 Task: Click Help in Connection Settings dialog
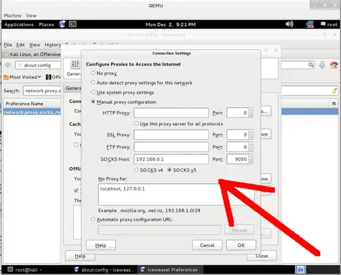100,245
